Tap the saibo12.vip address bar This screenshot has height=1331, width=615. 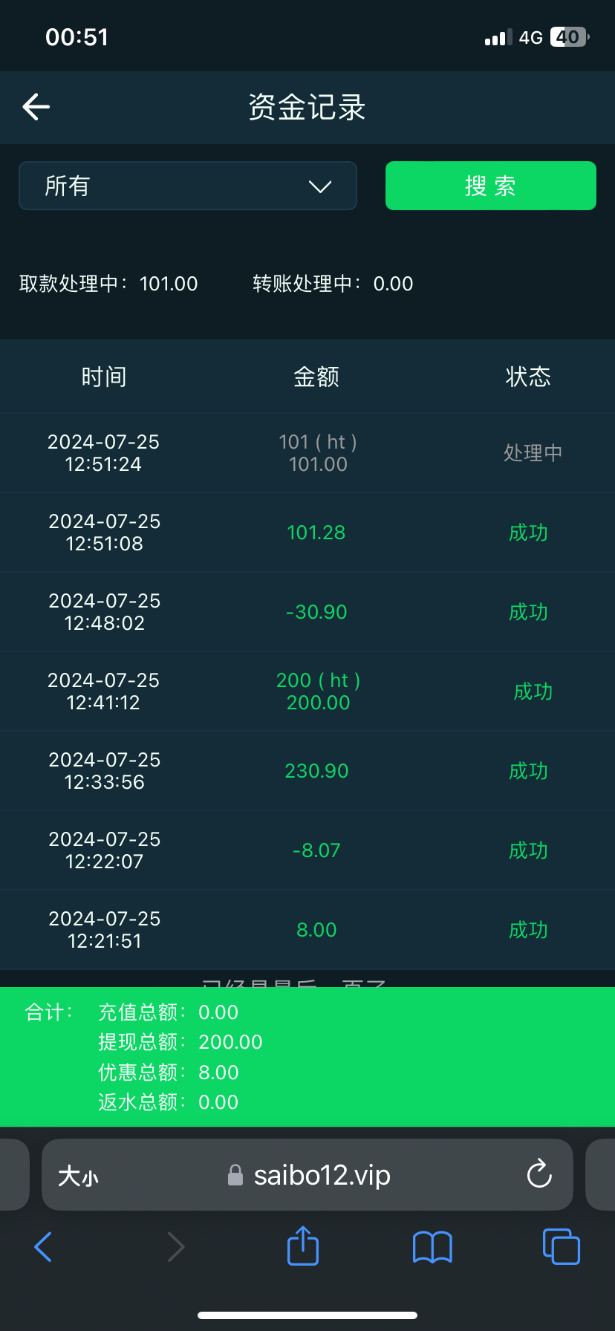(321, 1175)
